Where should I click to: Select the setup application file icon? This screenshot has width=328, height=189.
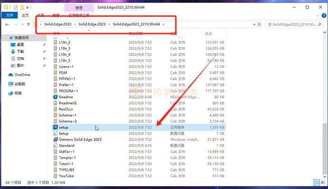55,127
